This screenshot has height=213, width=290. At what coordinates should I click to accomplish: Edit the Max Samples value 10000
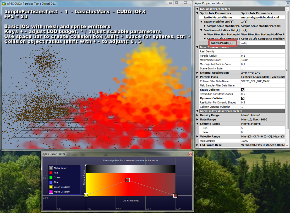[x=263, y=141]
